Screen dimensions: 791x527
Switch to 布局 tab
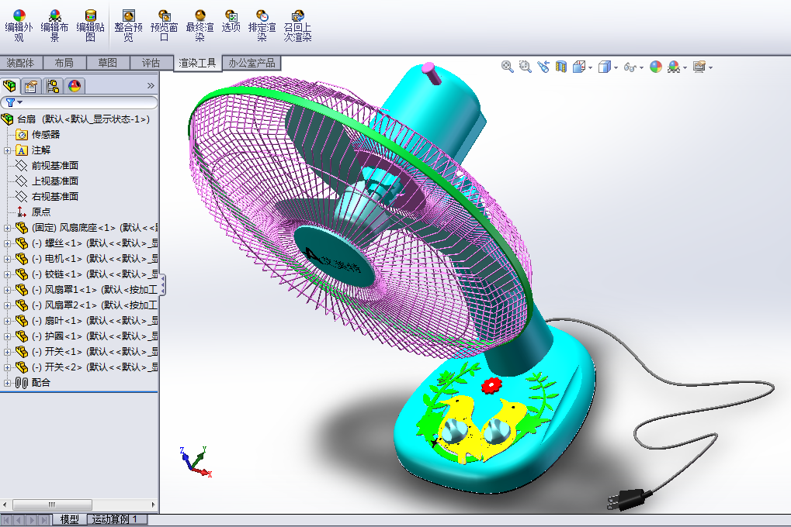[64, 63]
